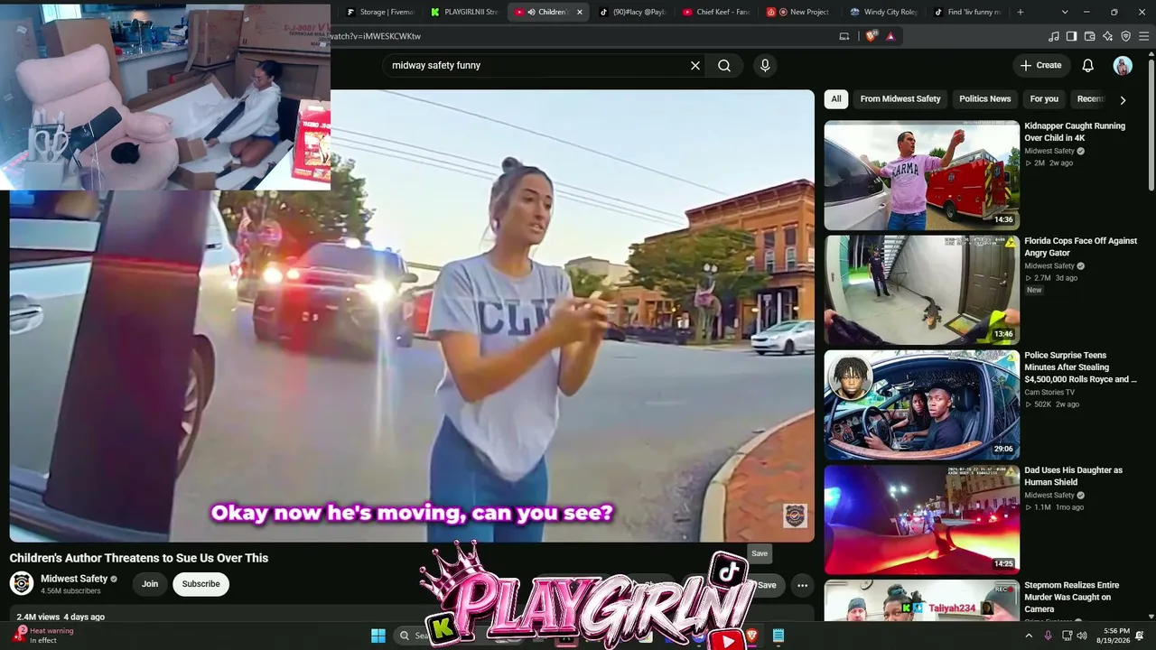Select the Politics News chip
The height and width of the screenshot is (650, 1156).
(x=984, y=99)
